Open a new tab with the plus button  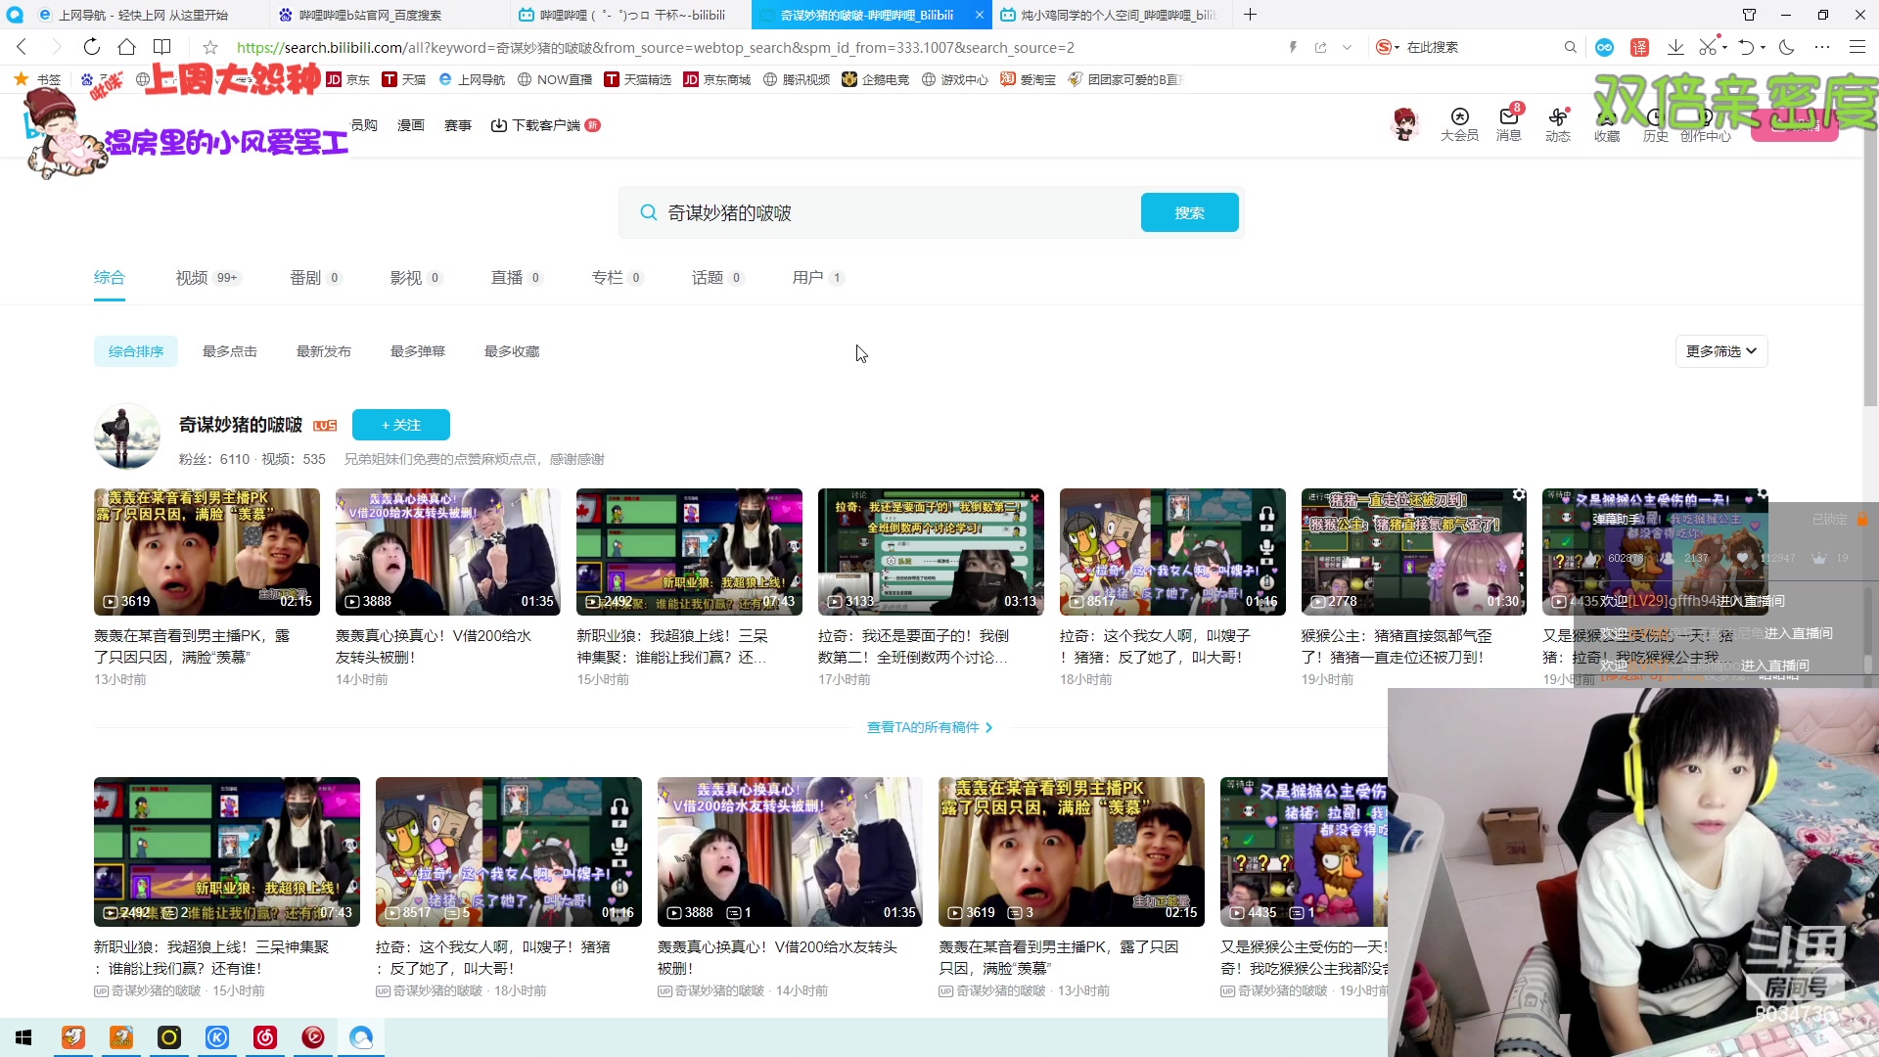click(1250, 15)
